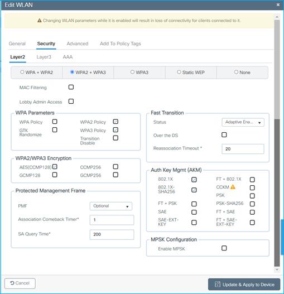Viewport: 284px width, 294px height.
Task: Enable the SAE-EXT-KEY checkbox
Action: point(194,223)
